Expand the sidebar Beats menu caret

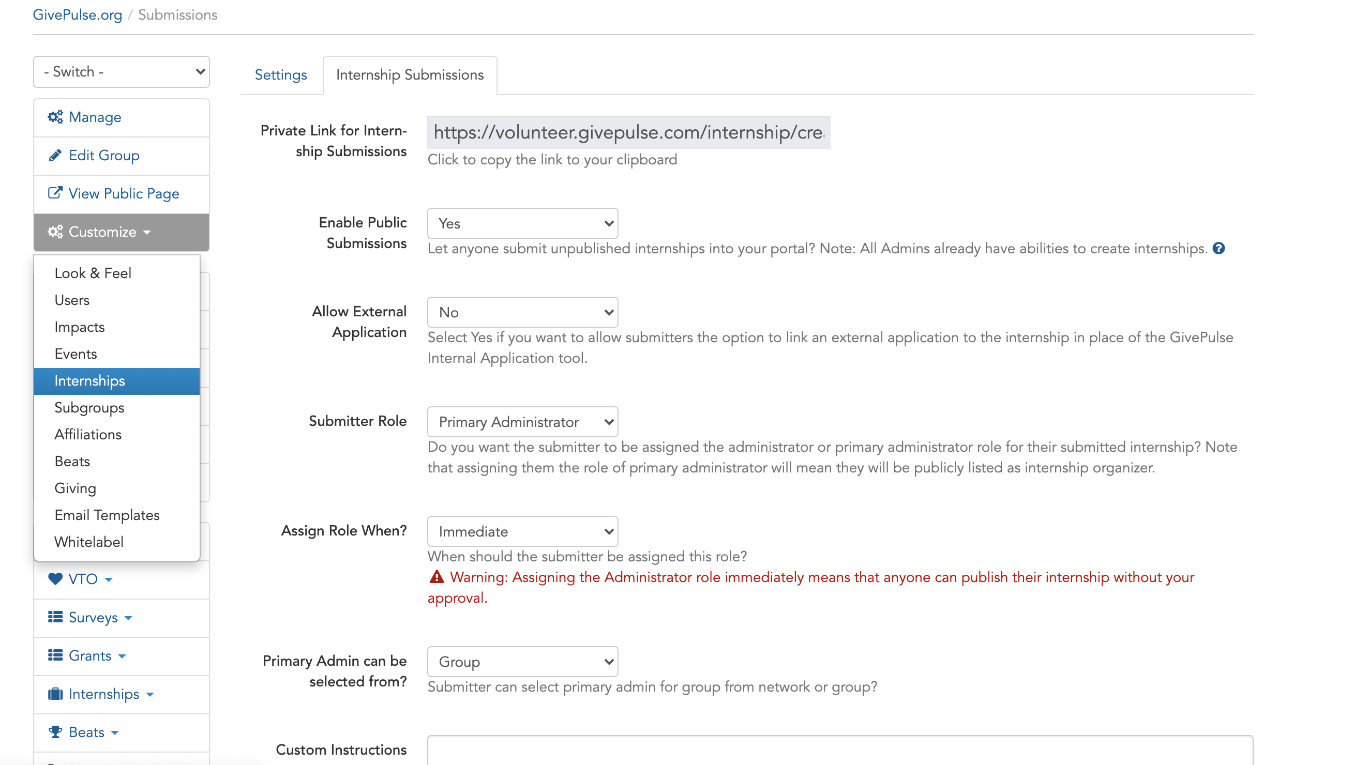(115, 733)
